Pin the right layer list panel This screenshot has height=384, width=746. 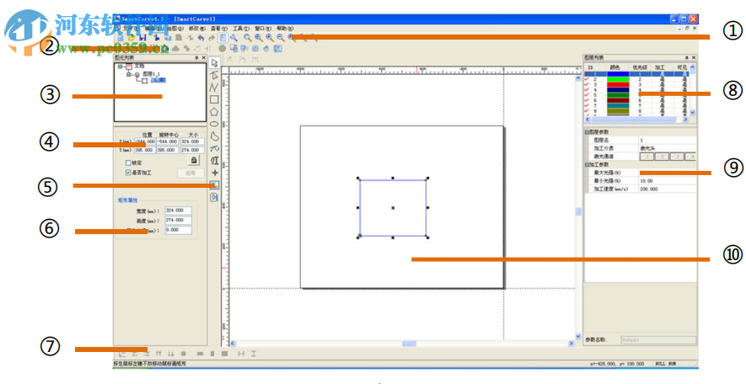pos(686,58)
